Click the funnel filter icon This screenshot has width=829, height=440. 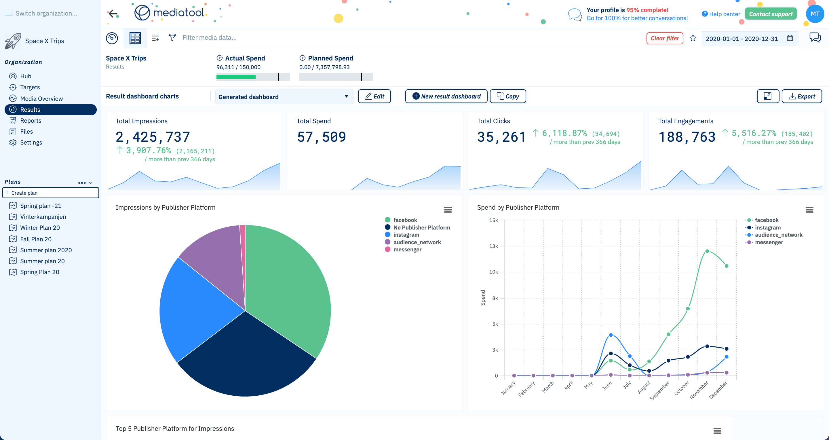tap(172, 38)
